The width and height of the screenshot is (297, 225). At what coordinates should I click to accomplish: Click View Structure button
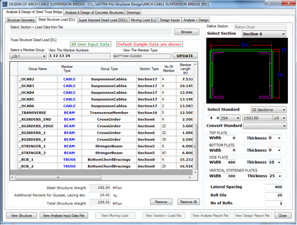pyautogui.click(x=21, y=215)
